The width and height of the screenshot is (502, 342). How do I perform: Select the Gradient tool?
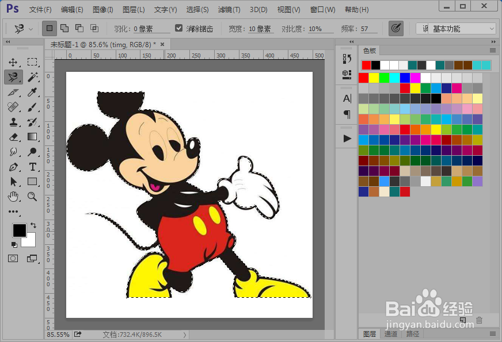pos(32,137)
